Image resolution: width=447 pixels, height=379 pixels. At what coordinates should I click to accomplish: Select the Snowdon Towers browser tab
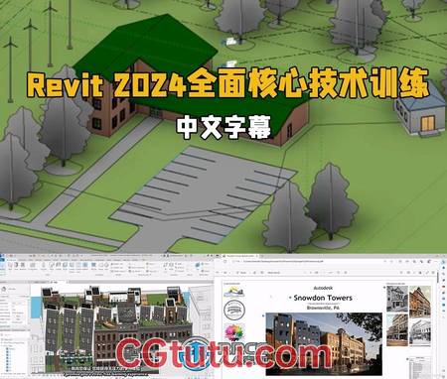tap(240, 256)
